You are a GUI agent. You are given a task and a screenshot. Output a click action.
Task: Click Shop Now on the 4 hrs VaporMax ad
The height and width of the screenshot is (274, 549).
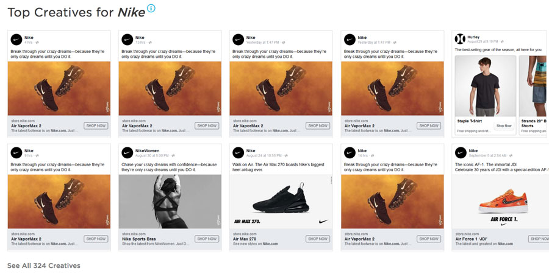[x=96, y=125]
